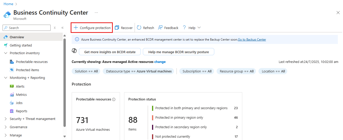Click Help me manage BCDR security posture

click(179, 52)
